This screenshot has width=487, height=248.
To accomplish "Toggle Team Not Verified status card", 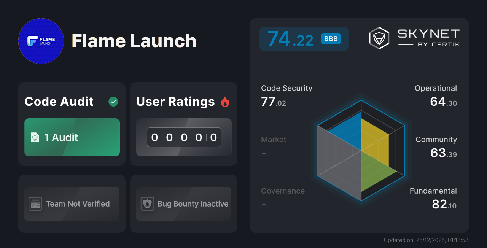I will click(x=72, y=204).
